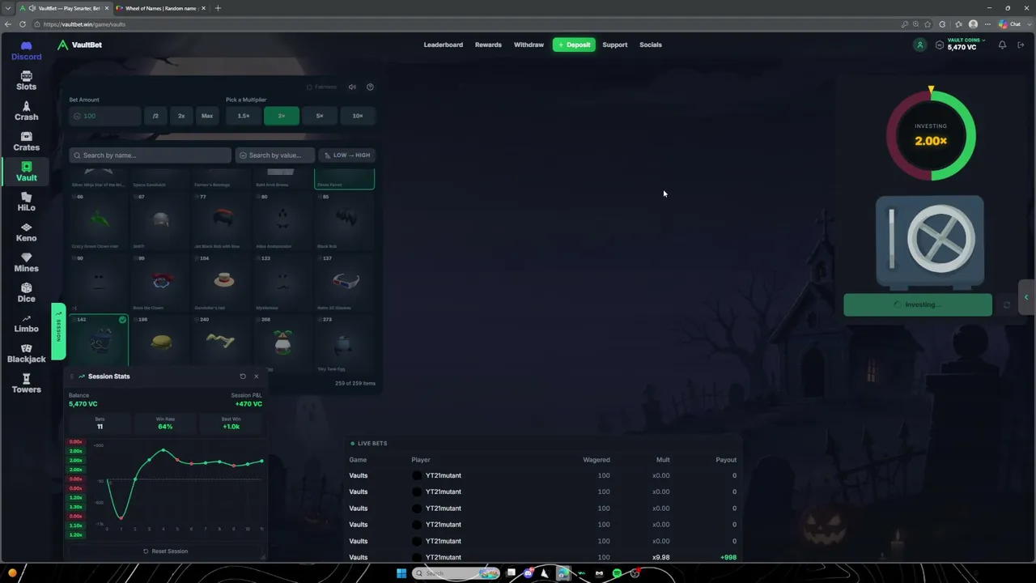Halve the bet amount
Image resolution: width=1036 pixels, height=583 pixels.
(155, 116)
